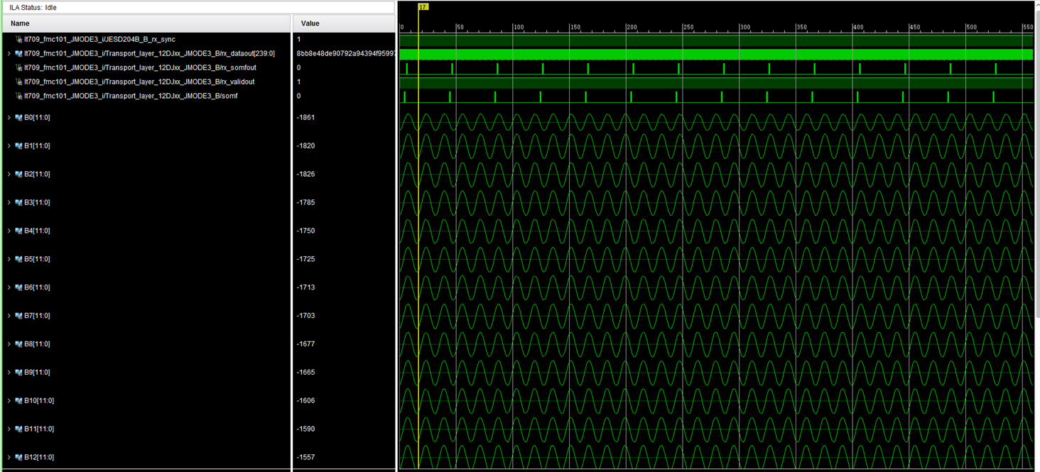The width and height of the screenshot is (1040, 472).
Task: Click the B12[11:0] bus icon
Action: pyautogui.click(x=18, y=458)
